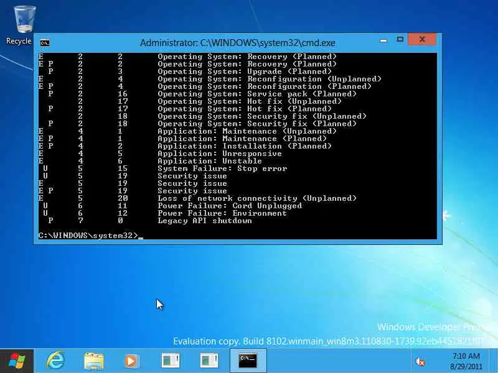Close the Administrator cmd.exe window
This screenshot has width=498, height=373.
click(x=422, y=39)
